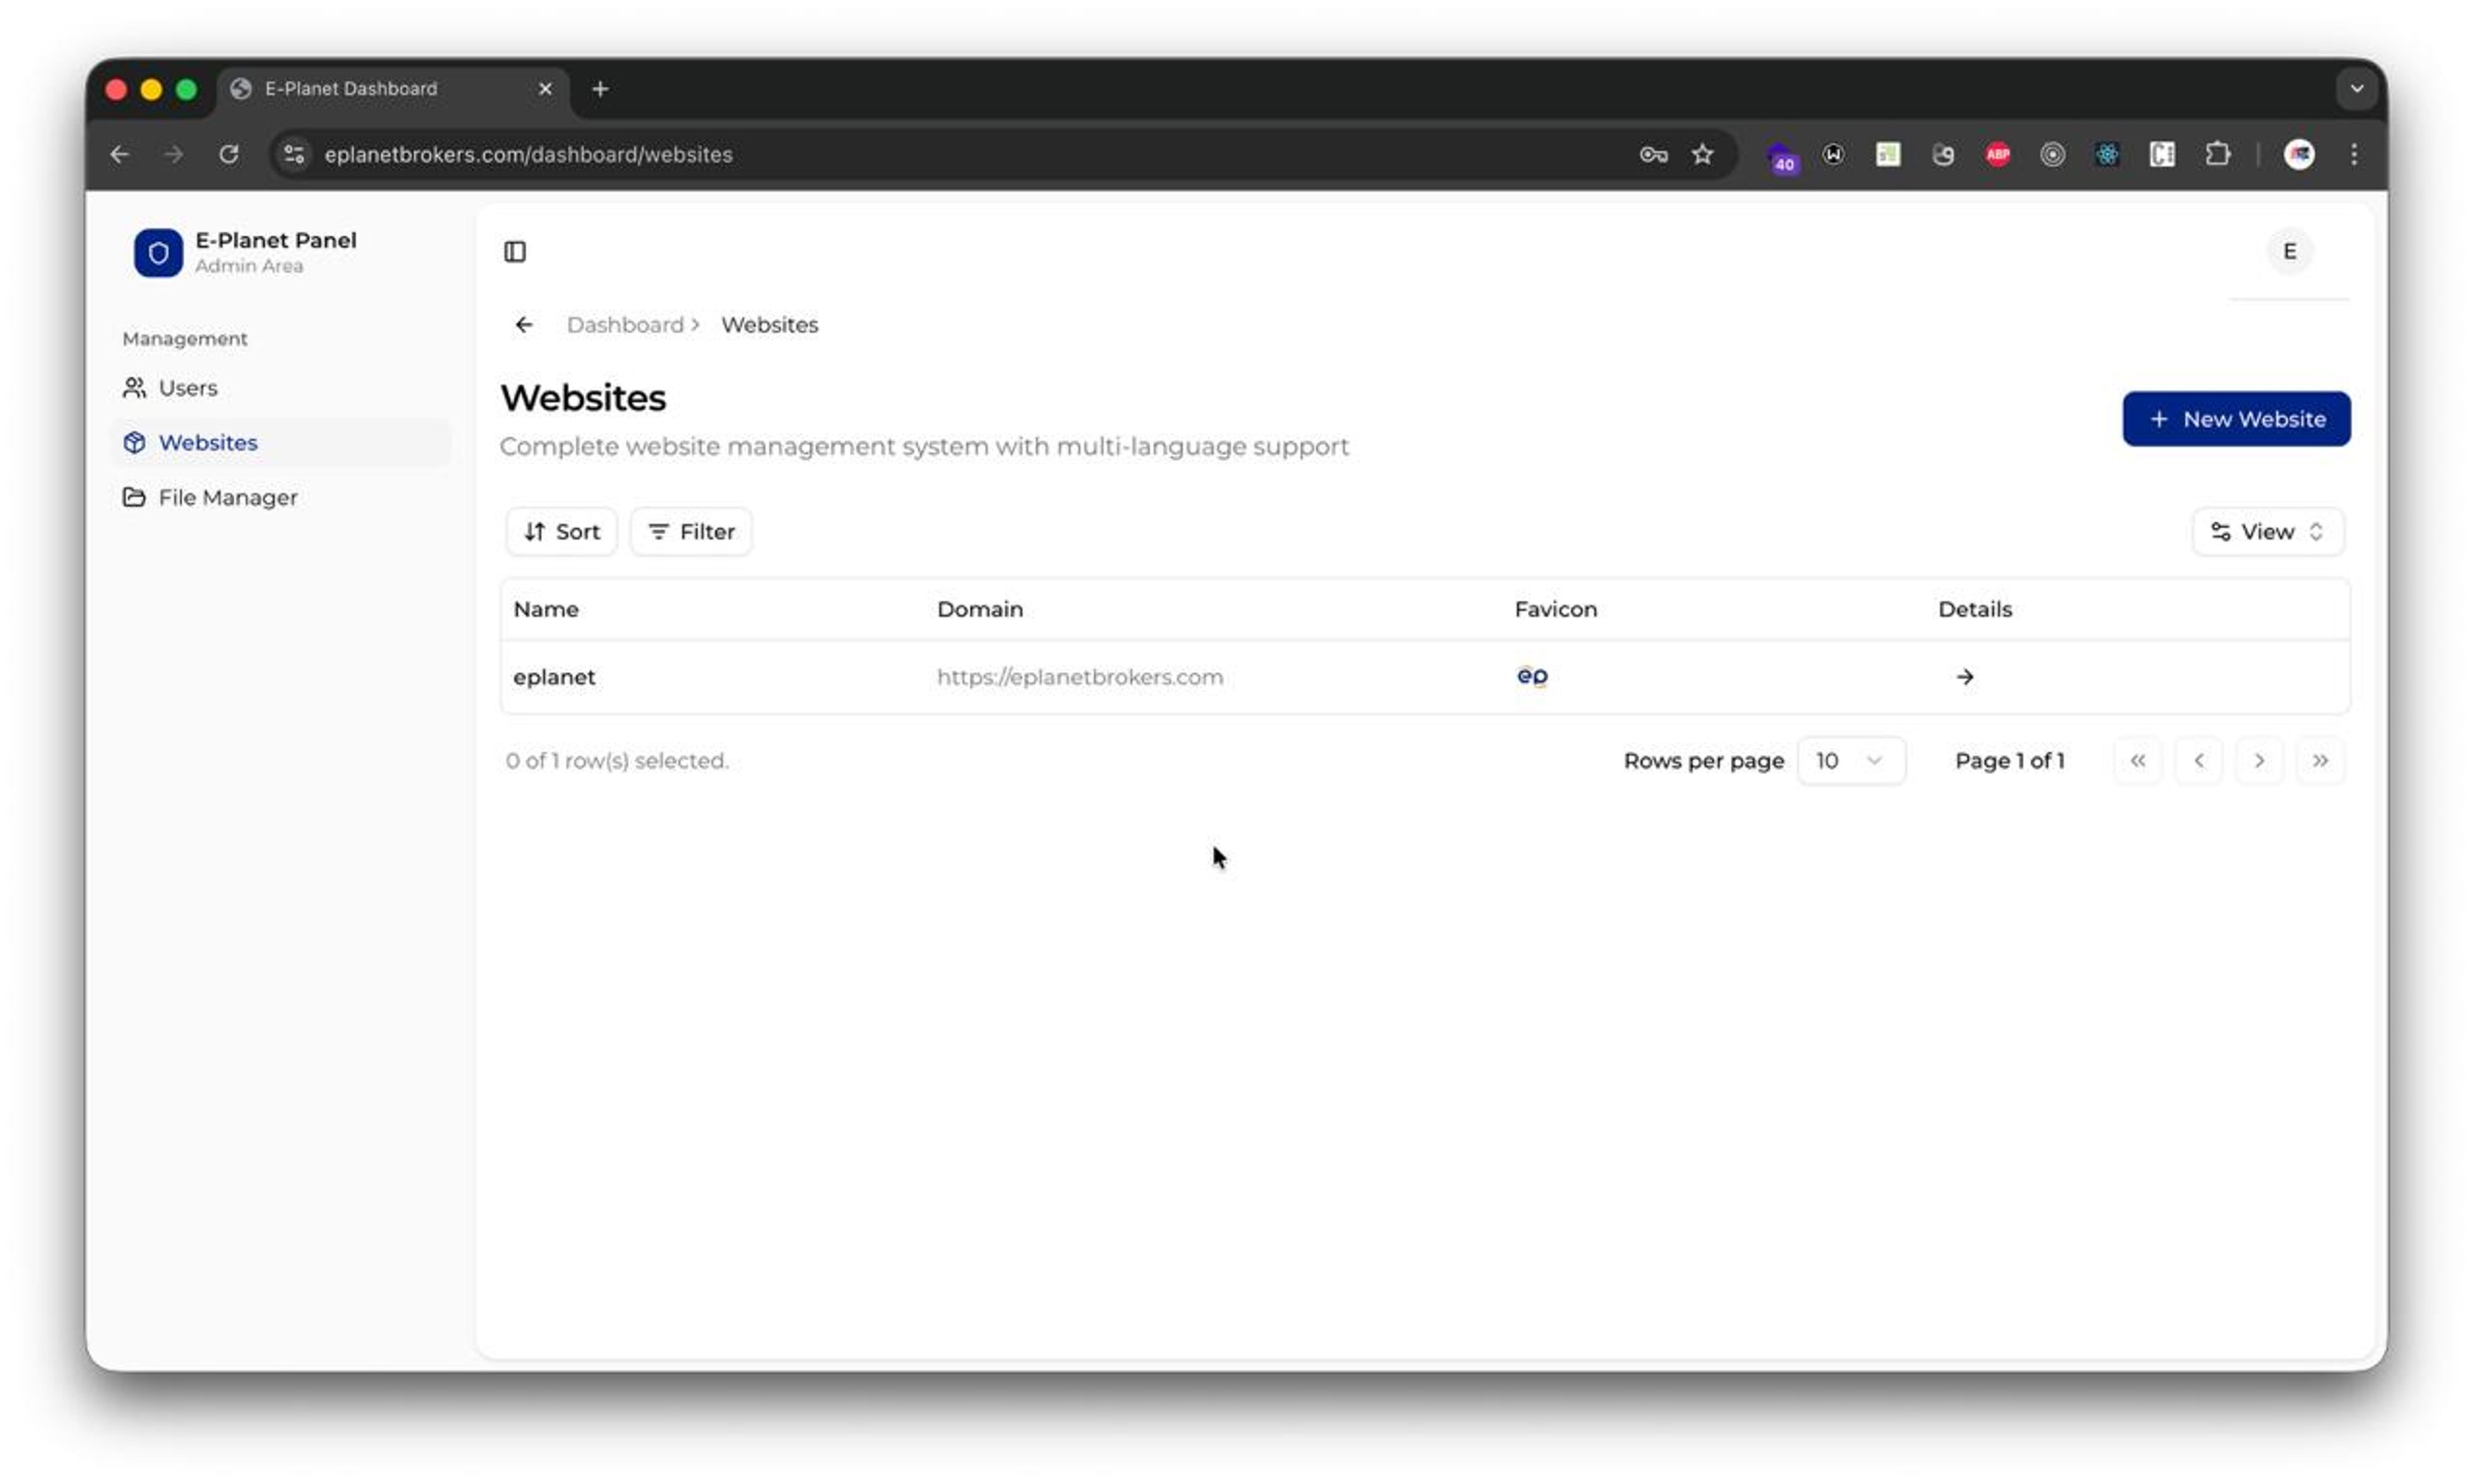Open the green spreadsheet extension icon
Viewport: 2473px width, 1484px height.
tap(1887, 154)
